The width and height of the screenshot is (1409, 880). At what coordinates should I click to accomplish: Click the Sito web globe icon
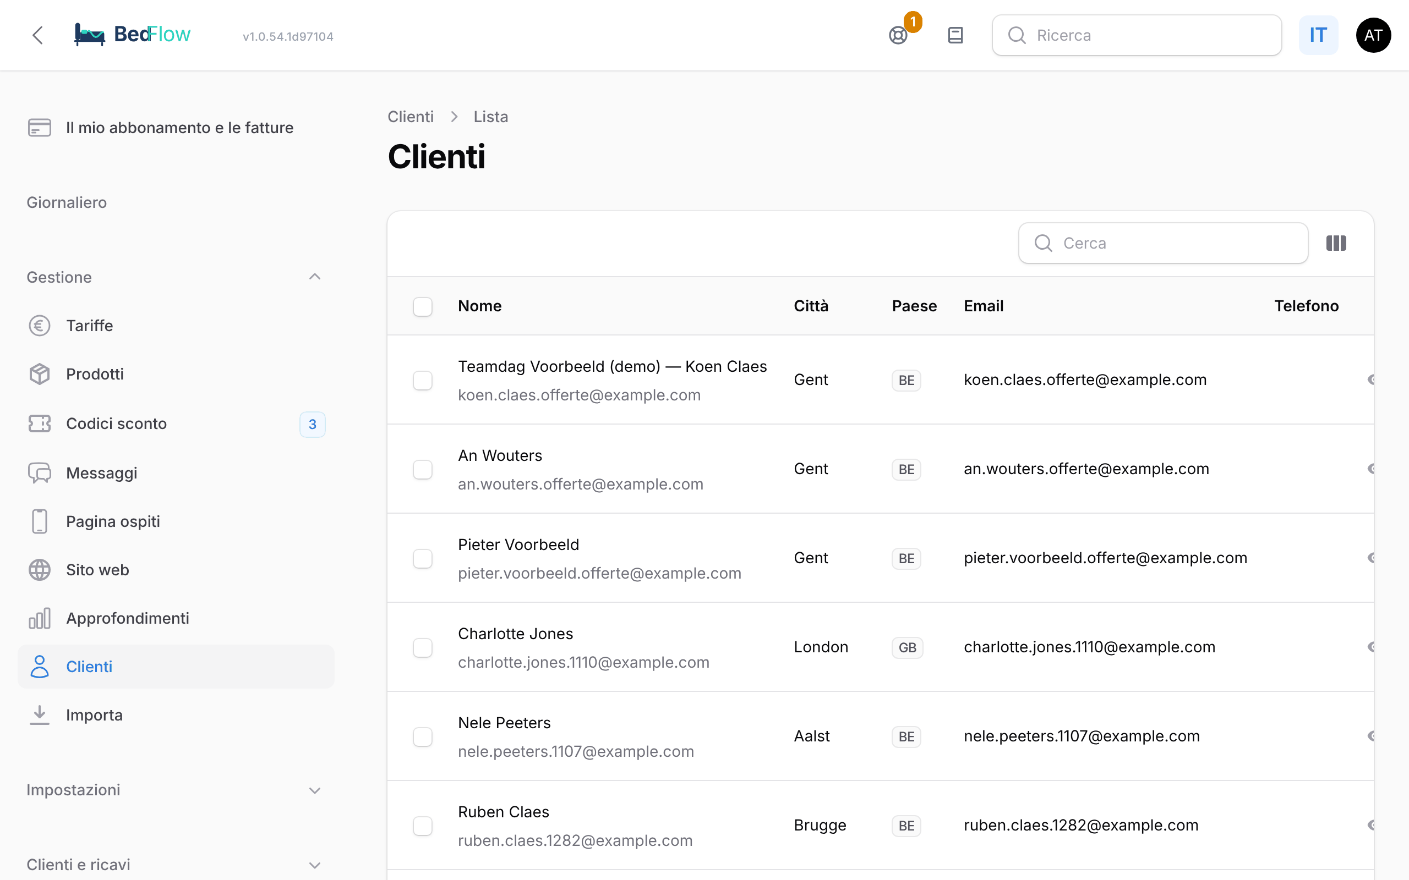pyautogui.click(x=40, y=570)
